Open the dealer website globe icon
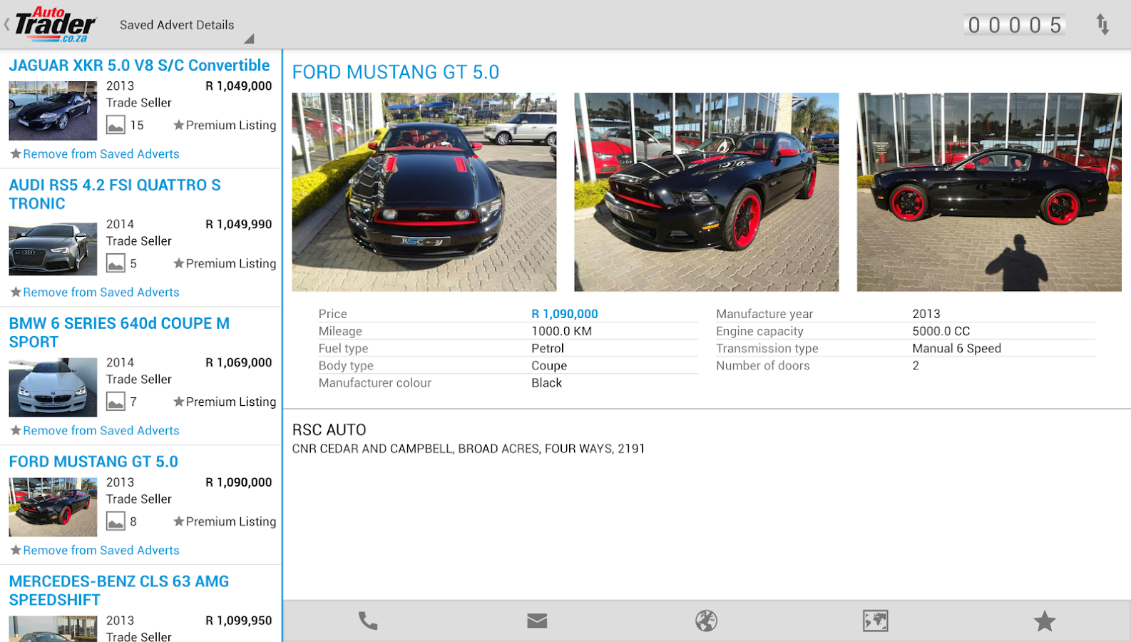 point(706,621)
